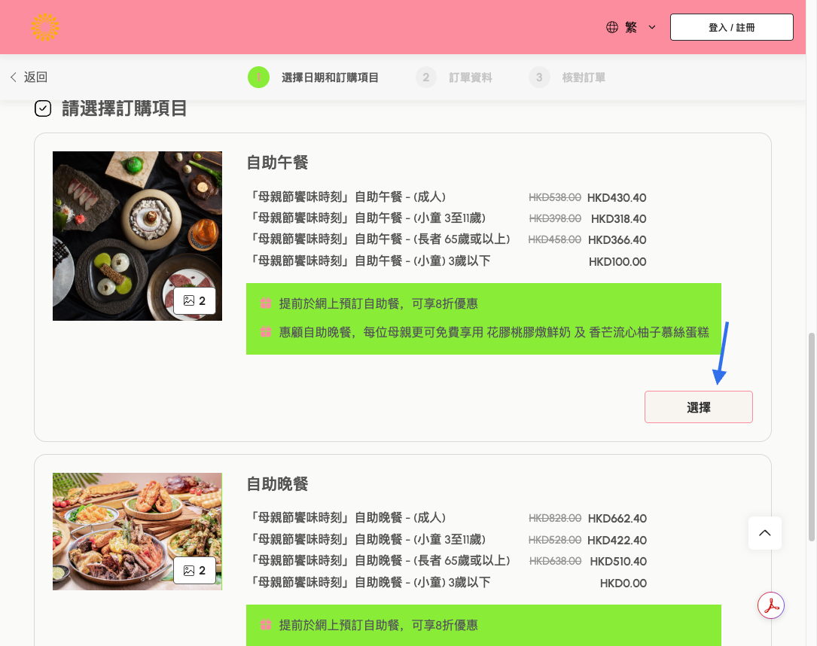Open the language globe icon
Image resolution: width=817 pixels, height=646 pixels.
[612, 27]
